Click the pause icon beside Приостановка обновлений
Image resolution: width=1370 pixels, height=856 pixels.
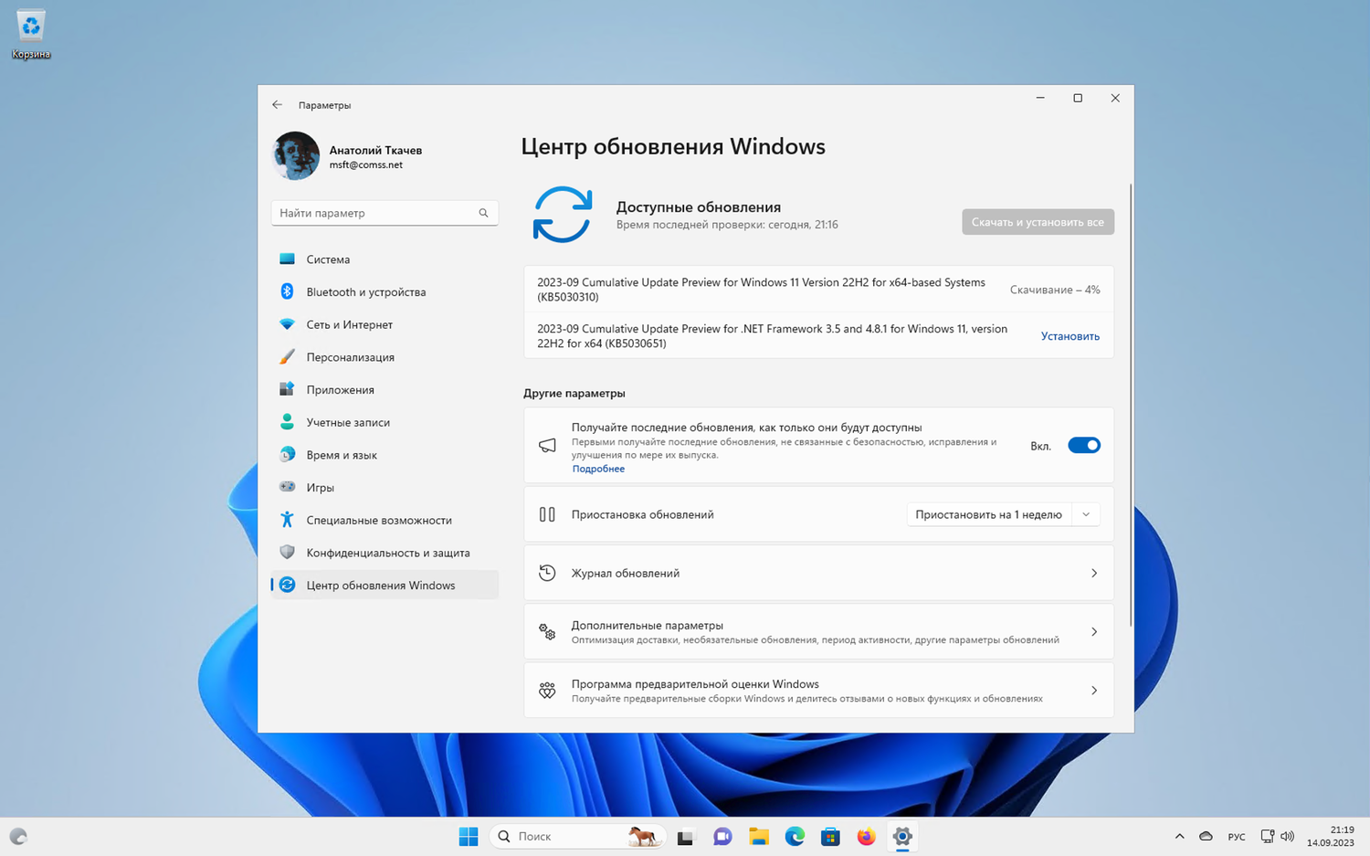coord(547,514)
